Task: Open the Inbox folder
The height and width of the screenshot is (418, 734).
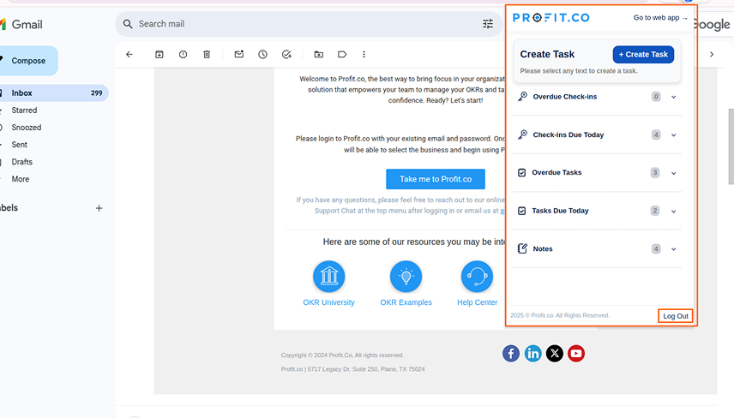Action: [54, 93]
